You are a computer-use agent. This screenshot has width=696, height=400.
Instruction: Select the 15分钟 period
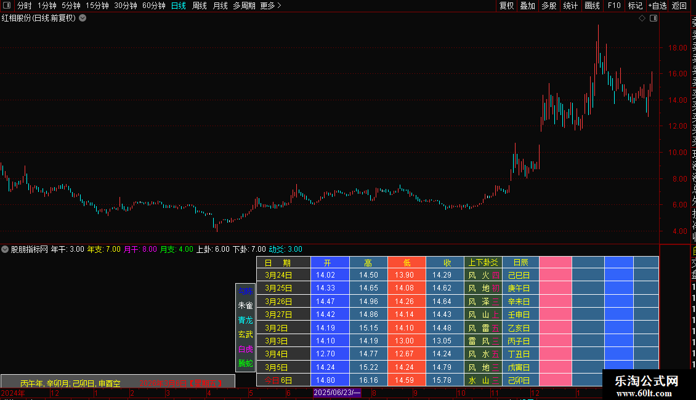point(97,6)
